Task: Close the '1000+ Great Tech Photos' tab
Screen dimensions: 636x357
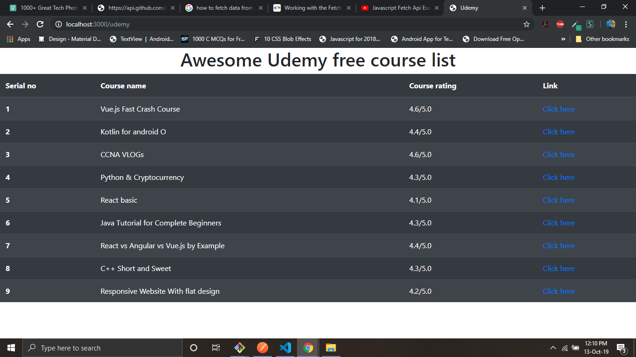Action: [x=84, y=8]
